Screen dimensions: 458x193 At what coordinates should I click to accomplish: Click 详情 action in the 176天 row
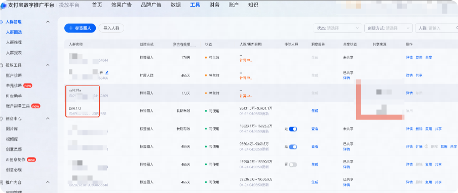409,58
